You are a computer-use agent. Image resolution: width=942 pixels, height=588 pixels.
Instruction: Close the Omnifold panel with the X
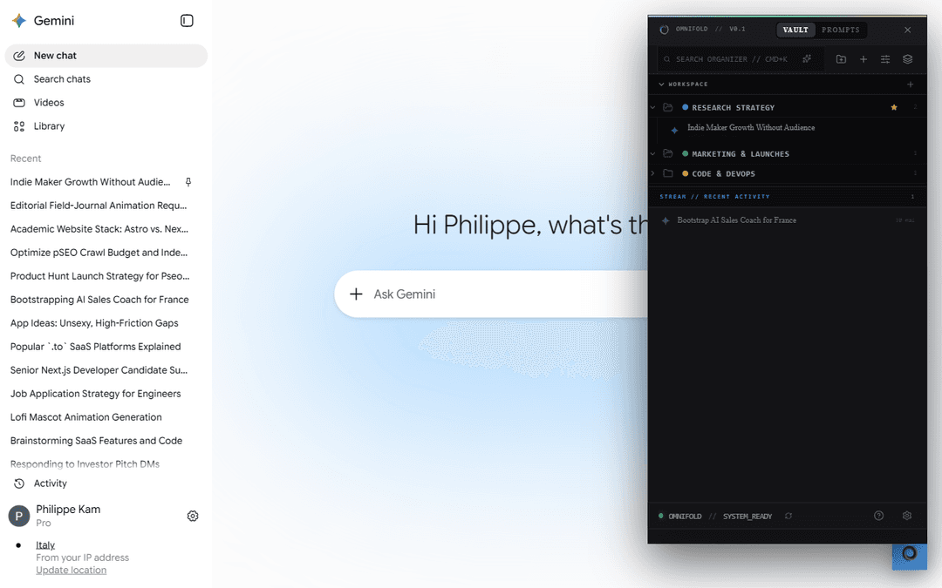pyautogui.click(x=907, y=30)
